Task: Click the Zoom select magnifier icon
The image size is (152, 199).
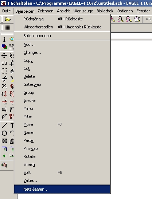Action: click(x=137, y=19)
